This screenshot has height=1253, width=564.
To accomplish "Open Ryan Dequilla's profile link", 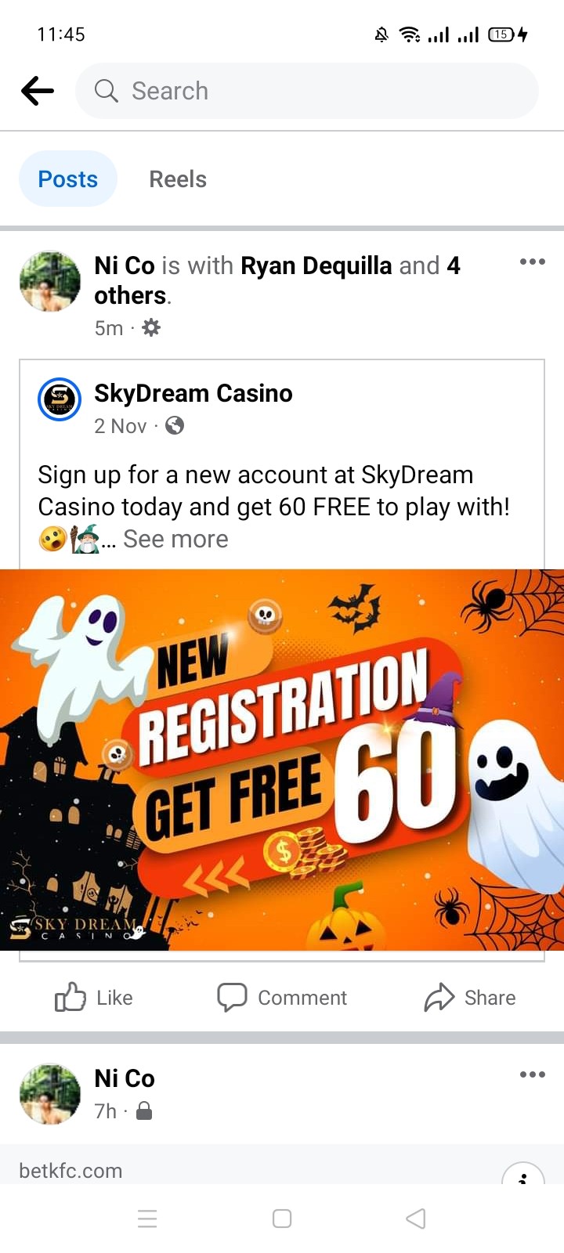I will click(x=316, y=265).
